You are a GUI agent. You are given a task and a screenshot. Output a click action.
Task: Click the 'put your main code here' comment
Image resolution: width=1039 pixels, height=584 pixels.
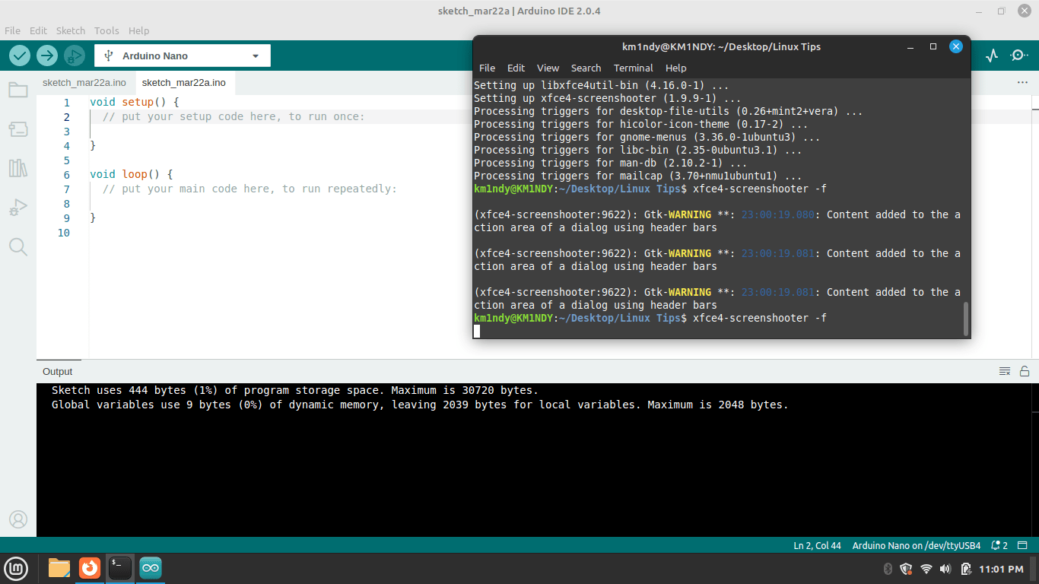point(249,189)
